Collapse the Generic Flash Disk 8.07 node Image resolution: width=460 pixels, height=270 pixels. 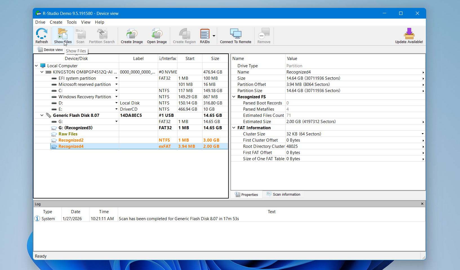coord(42,115)
